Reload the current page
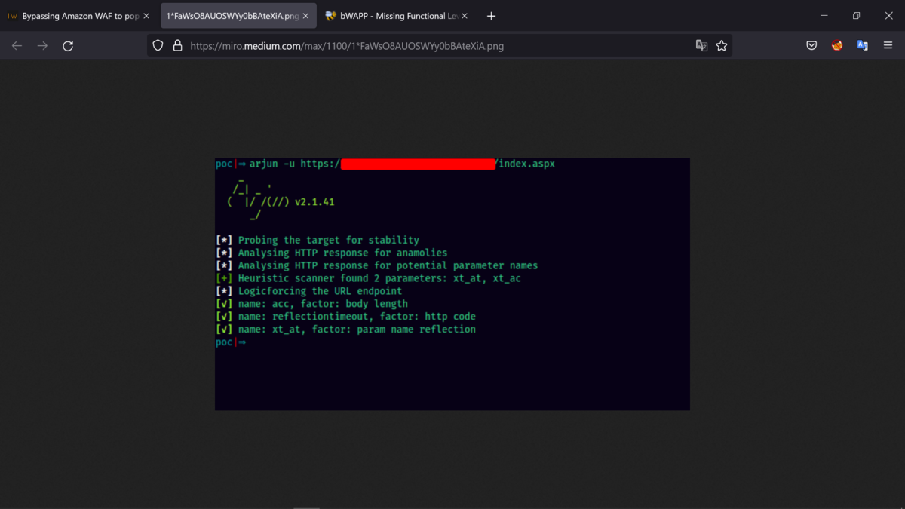 coord(68,46)
